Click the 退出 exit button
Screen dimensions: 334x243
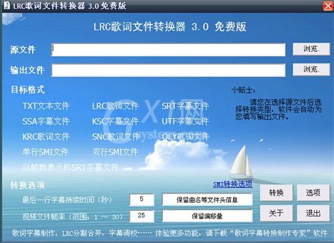(x=313, y=213)
